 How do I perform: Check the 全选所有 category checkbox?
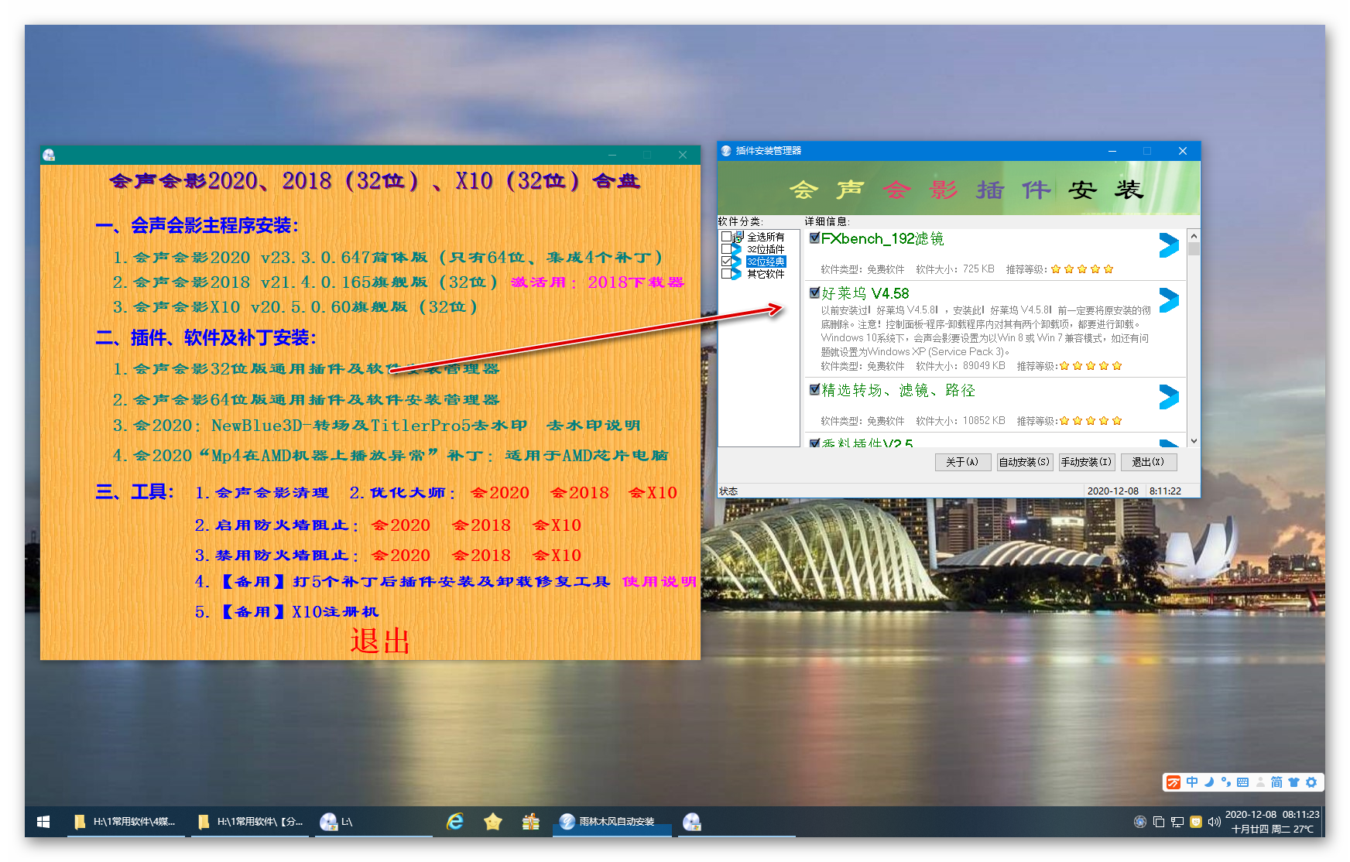tap(726, 237)
